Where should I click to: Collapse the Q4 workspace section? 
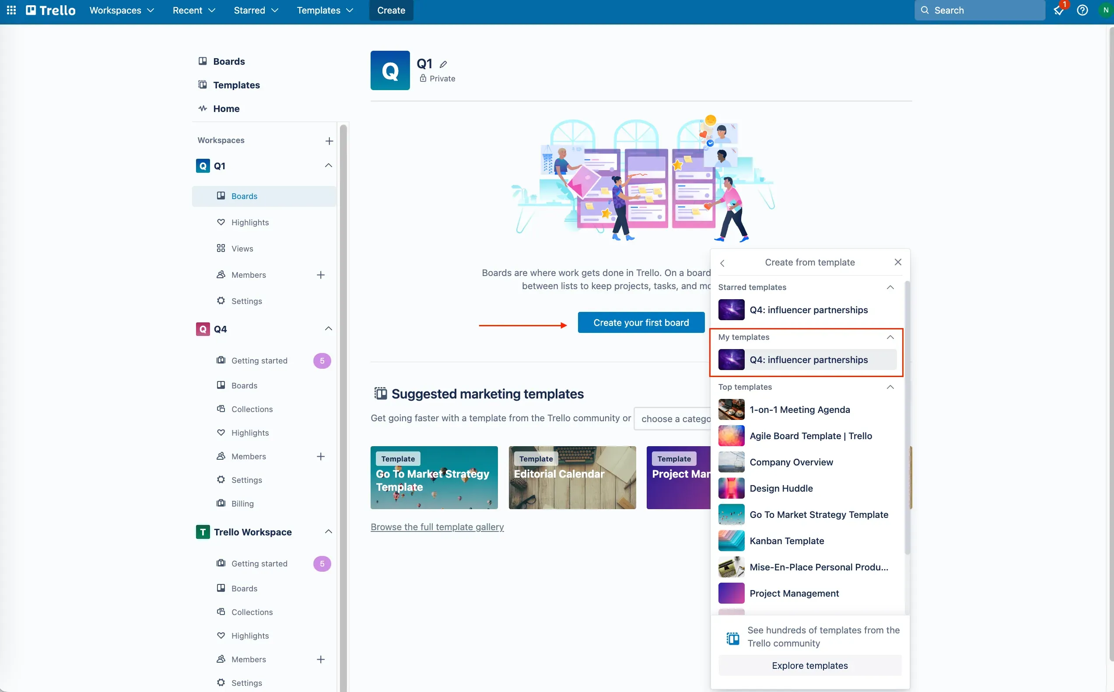click(x=327, y=329)
